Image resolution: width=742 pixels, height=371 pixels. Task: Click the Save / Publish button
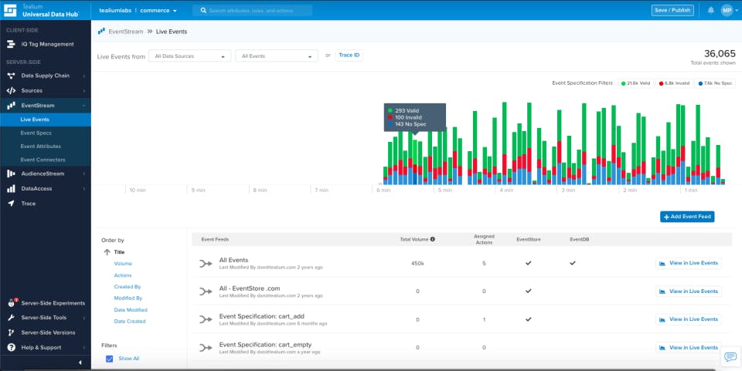point(672,10)
